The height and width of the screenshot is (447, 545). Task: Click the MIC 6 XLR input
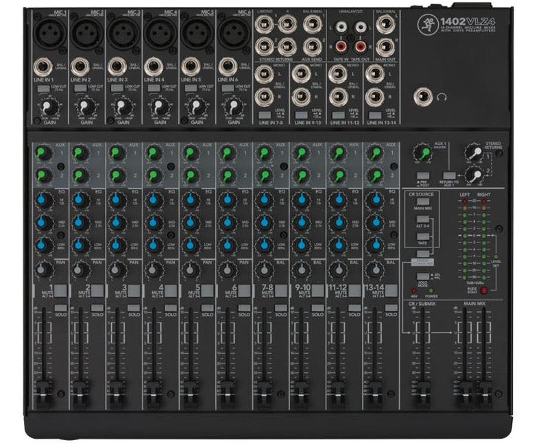234,34
